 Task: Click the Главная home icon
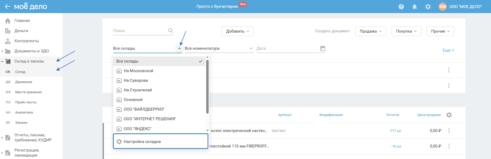tap(8, 21)
